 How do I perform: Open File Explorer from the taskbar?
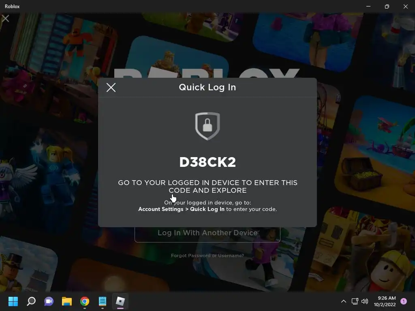(x=67, y=301)
